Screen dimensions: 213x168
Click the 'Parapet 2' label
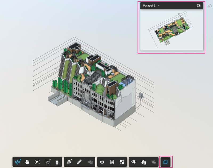coord(149,6)
